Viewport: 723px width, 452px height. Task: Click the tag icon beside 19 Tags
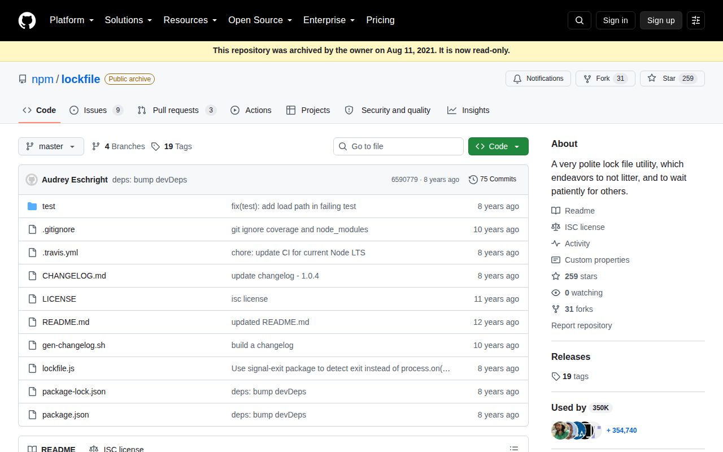(156, 146)
